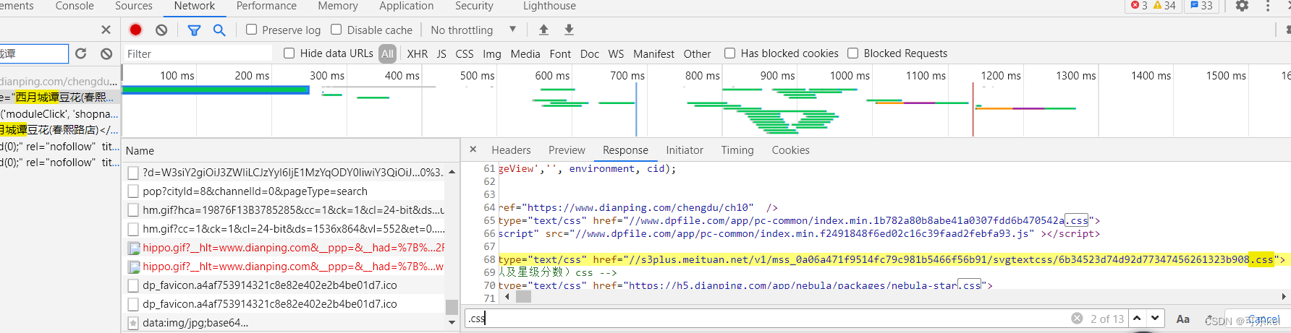Screen dimensions: 1291x333
Task: Filter requests by WS type
Action: (x=616, y=53)
